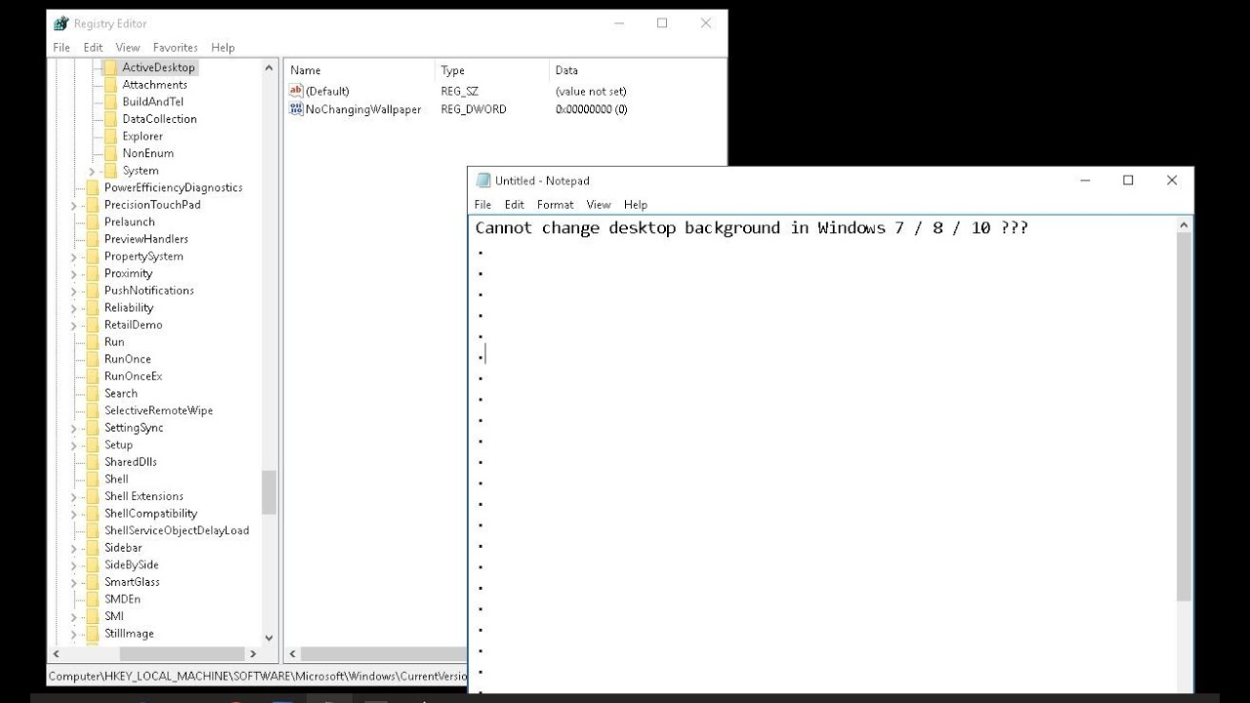The width and height of the screenshot is (1250, 703).
Task: Click the Sidebar key folder icon
Action: click(93, 548)
